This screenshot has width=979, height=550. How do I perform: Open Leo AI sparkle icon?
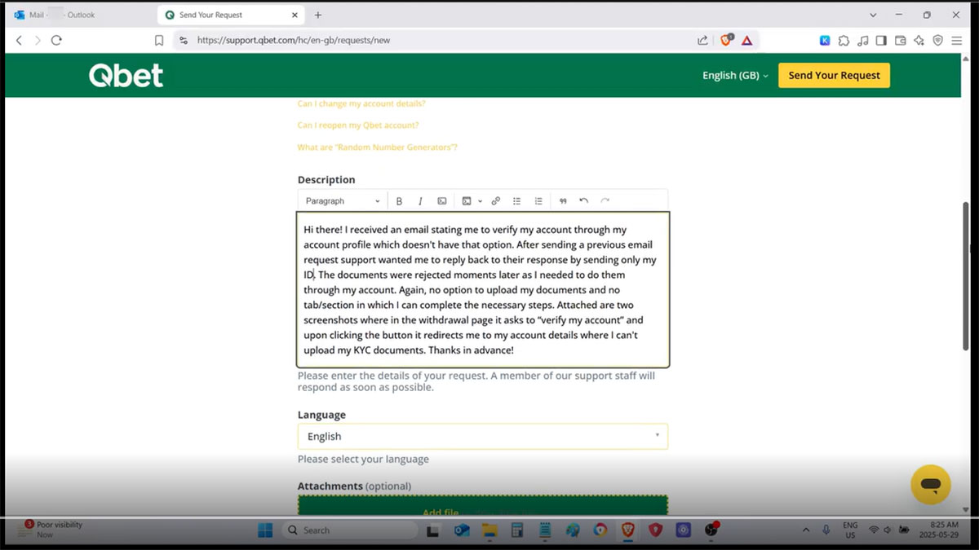919,40
